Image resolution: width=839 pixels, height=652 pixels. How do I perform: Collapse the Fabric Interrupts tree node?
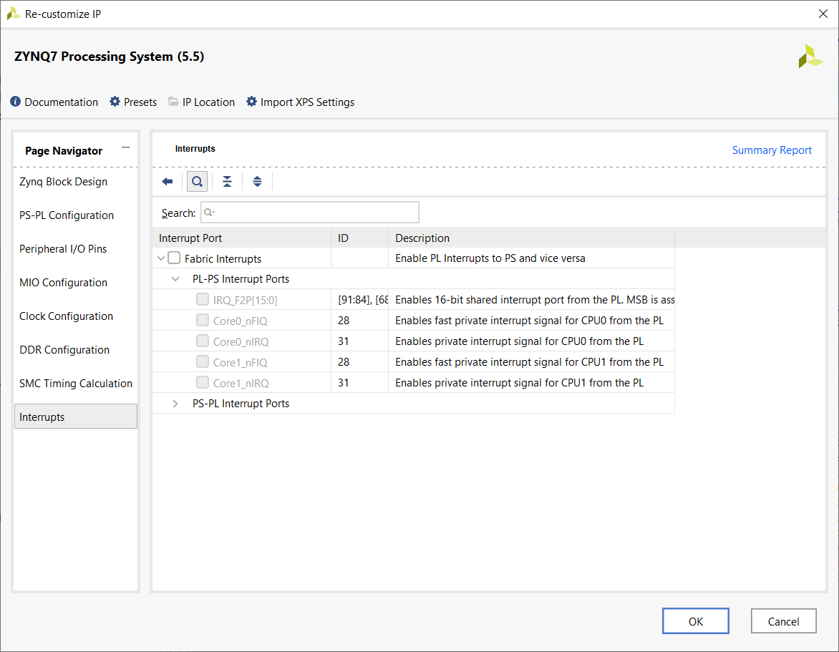point(161,258)
